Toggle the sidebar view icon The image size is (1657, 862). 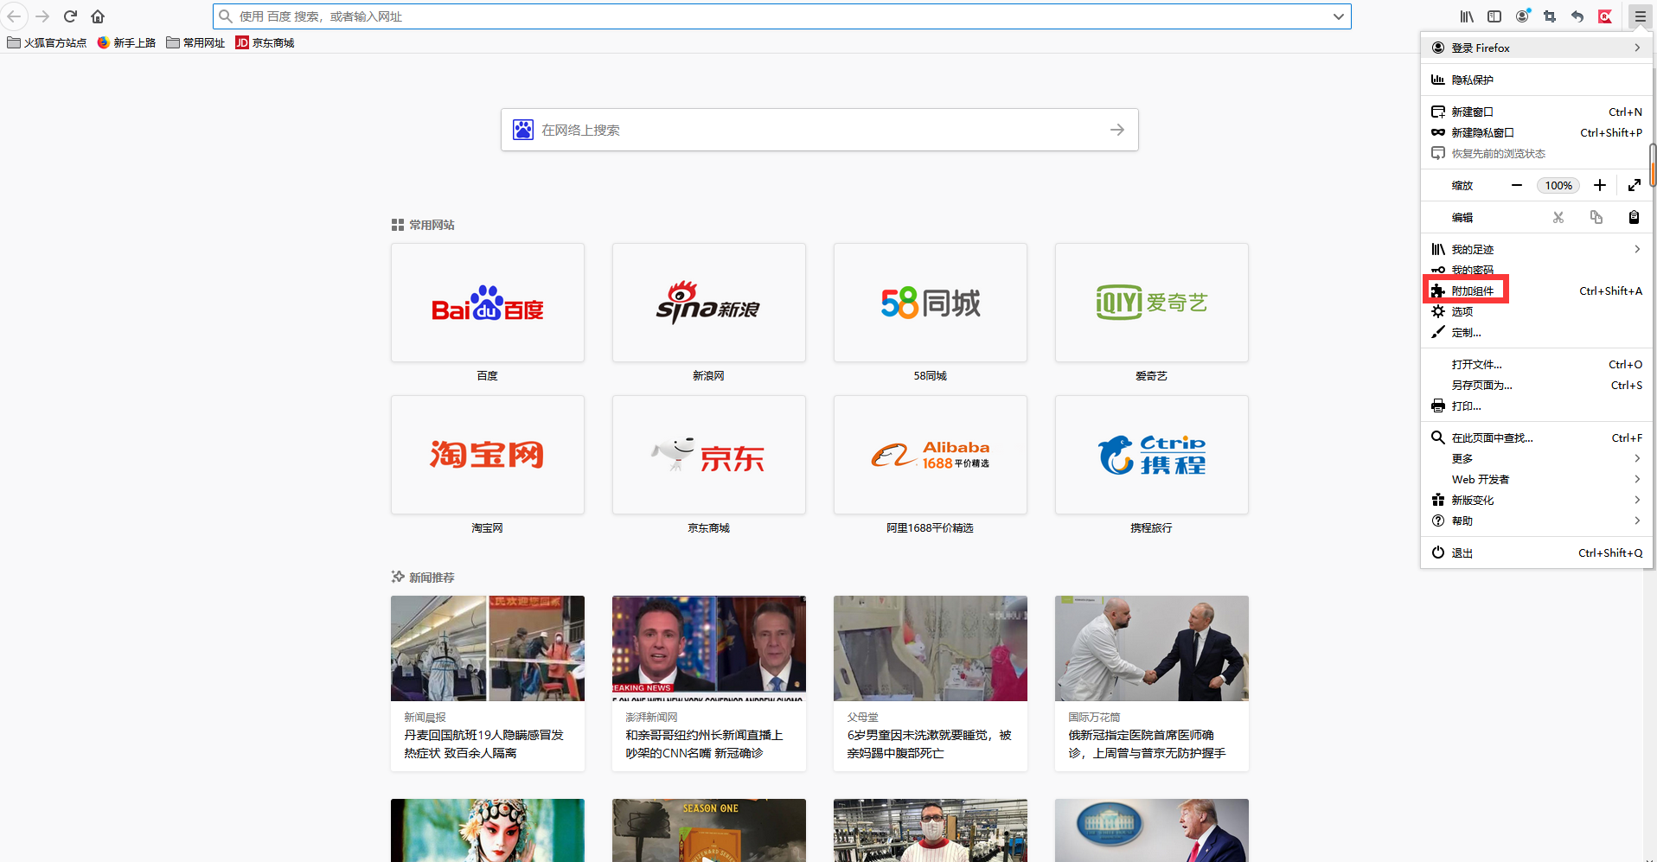click(x=1494, y=16)
